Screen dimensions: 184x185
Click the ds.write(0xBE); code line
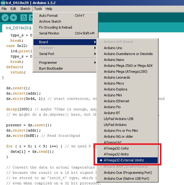point(22,136)
